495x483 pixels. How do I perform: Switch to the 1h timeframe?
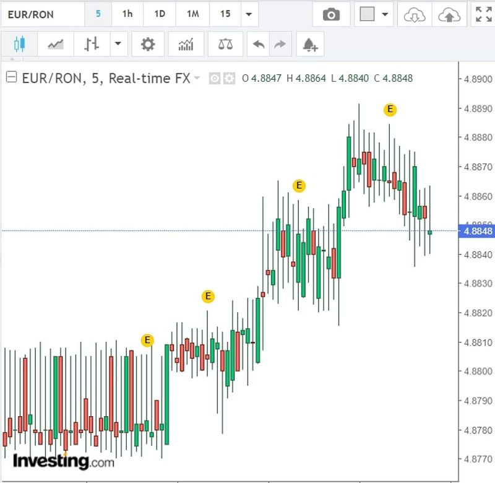127,14
